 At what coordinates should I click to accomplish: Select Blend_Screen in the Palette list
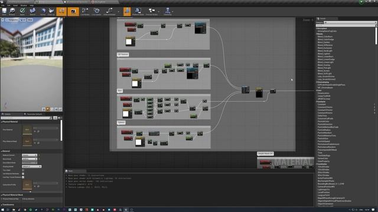pos(324,71)
